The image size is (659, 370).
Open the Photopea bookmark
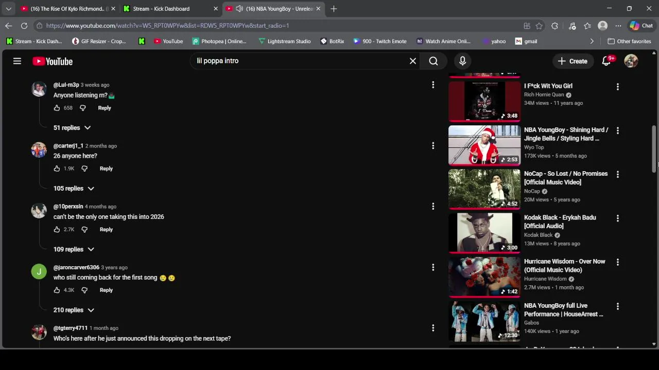pyautogui.click(x=219, y=41)
